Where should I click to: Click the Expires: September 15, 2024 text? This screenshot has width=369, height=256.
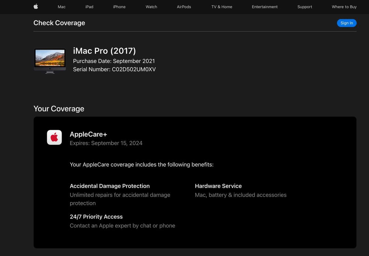click(106, 143)
